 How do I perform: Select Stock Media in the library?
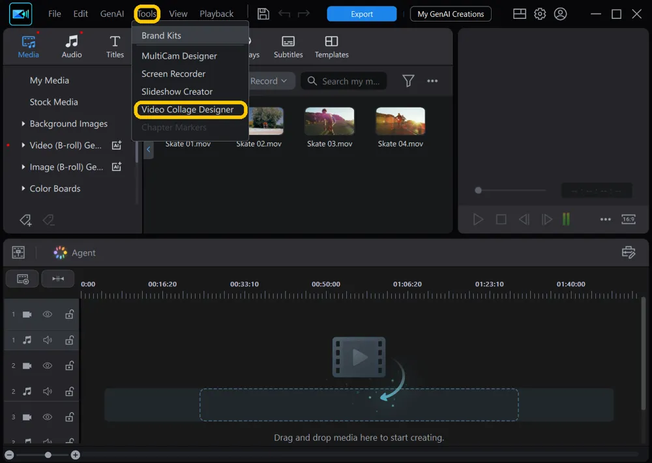[53, 102]
